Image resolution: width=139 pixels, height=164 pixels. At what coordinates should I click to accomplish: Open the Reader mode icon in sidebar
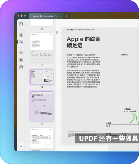[x=21, y=24]
